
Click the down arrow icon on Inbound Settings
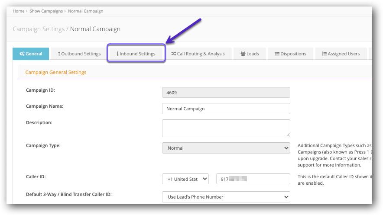point(117,54)
